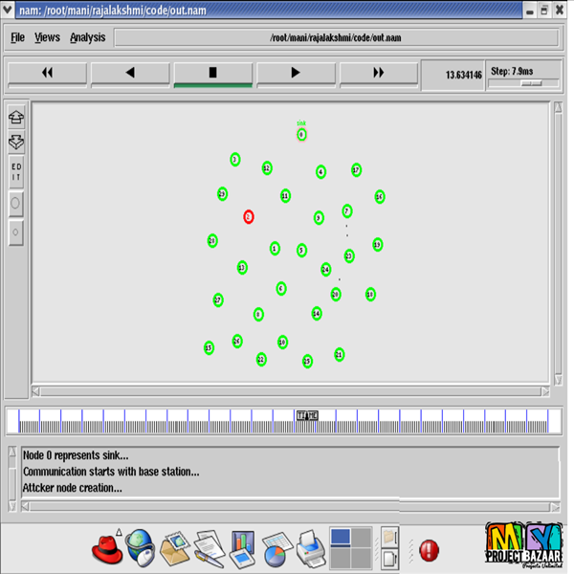The height and width of the screenshot is (574, 574).
Task: Click the fast forward button
Action: [379, 73]
